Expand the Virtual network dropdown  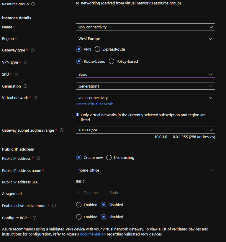point(145,98)
